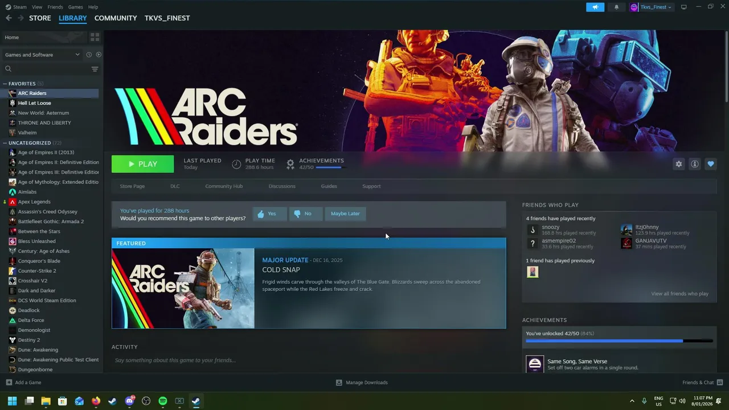Click Add a Game
This screenshot has width=729, height=410.
pos(23,383)
